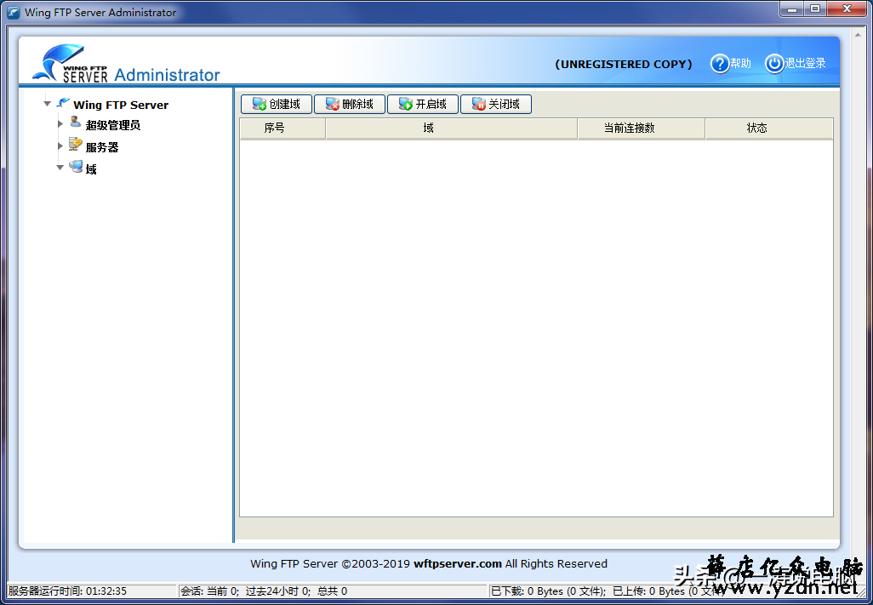Select Wing FTP Server in the tree
The width and height of the screenshot is (873, 605).
(x=121, y=105)
